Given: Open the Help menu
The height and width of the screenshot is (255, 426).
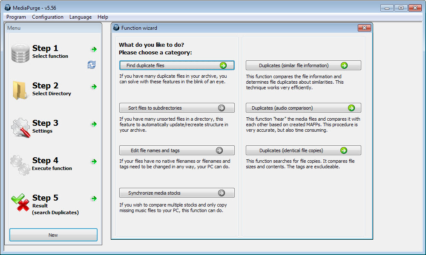Looking at the screenshot, I should click(103, 17).
